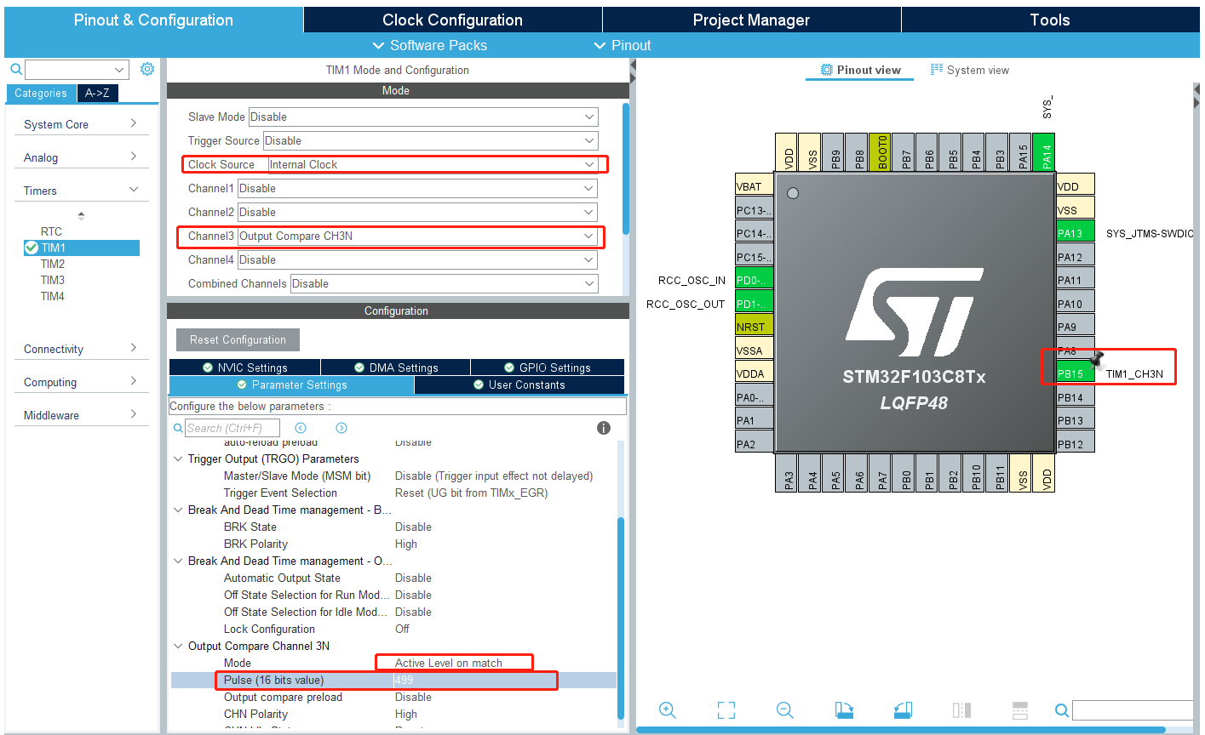This screenshot has height=735, width=1205.
Task: Collapse the Trigger Output (TRGO) Parameters section
Action: coord(178,459)
